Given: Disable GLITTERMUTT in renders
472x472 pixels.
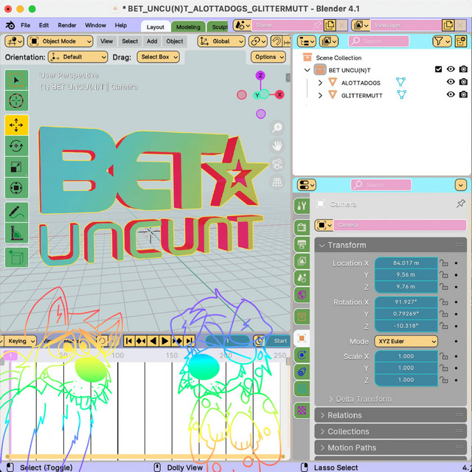Looking at the screenshot, I should click(x=463, y=94).
